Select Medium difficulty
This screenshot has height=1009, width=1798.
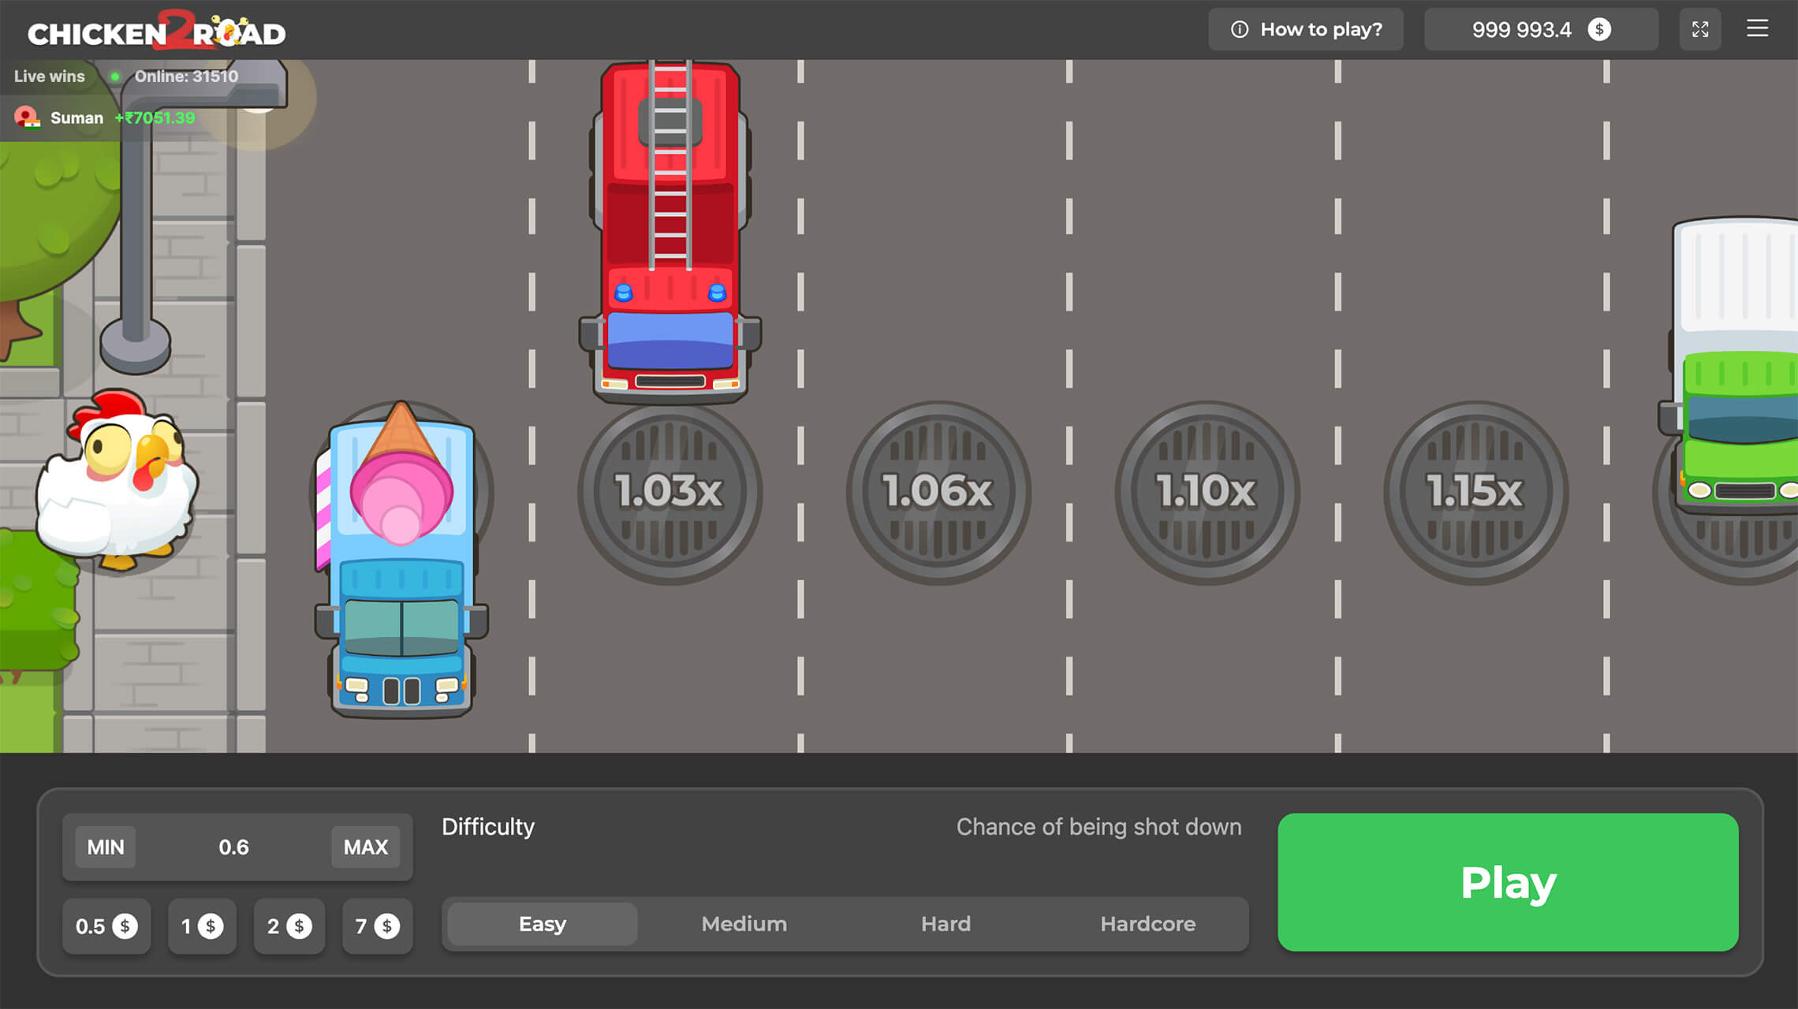744,924
